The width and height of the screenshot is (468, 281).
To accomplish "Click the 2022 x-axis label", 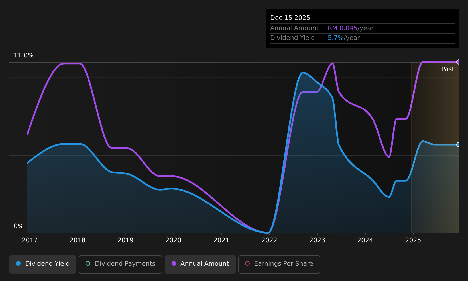I will [269, 240].
